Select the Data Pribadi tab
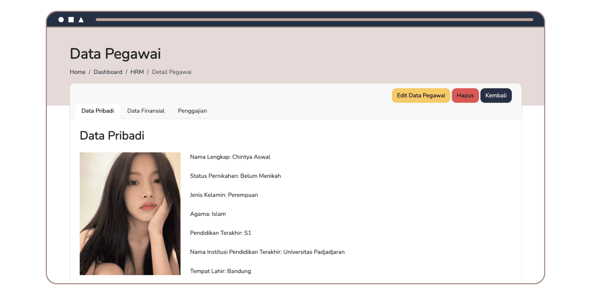The image size is (591, 295). click(x=98, y=111)
